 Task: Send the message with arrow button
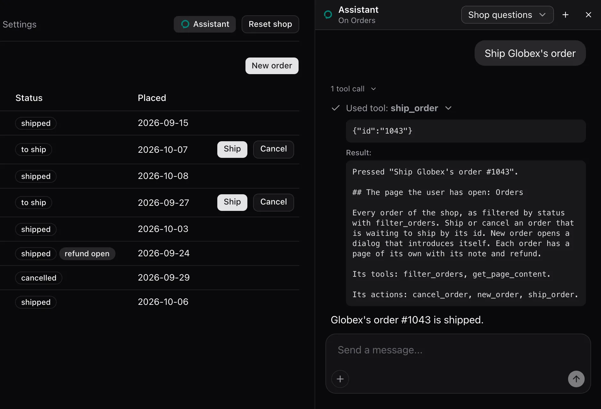(x=576, y=379)
